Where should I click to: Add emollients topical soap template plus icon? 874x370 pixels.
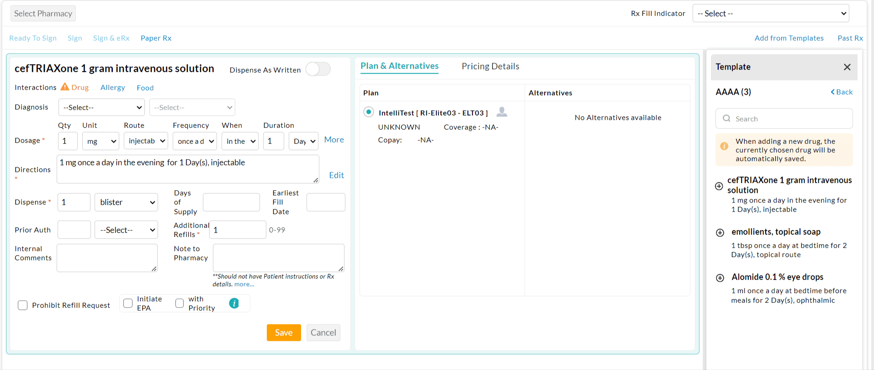click(720, 233)
